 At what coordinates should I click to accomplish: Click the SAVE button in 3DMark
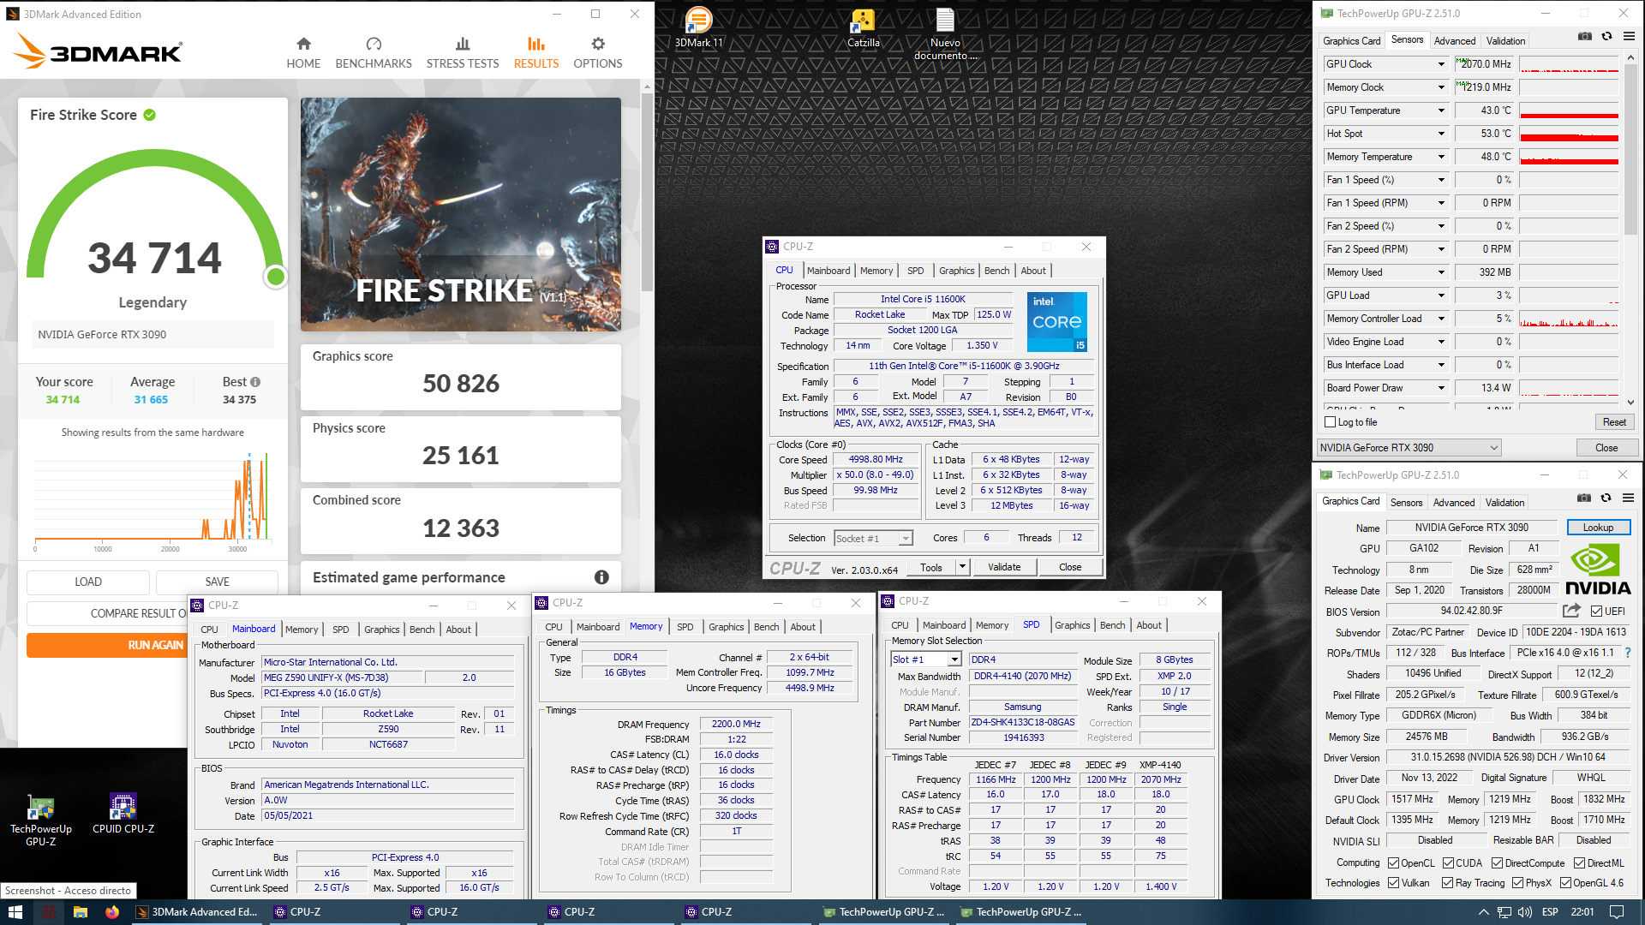[x=217, y=582]
